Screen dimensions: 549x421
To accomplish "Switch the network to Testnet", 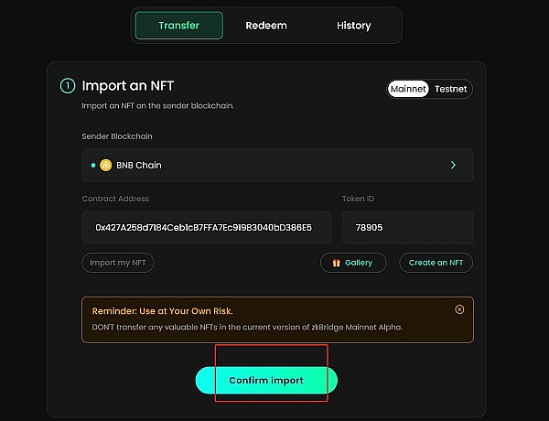I will (x=450, y=89).
